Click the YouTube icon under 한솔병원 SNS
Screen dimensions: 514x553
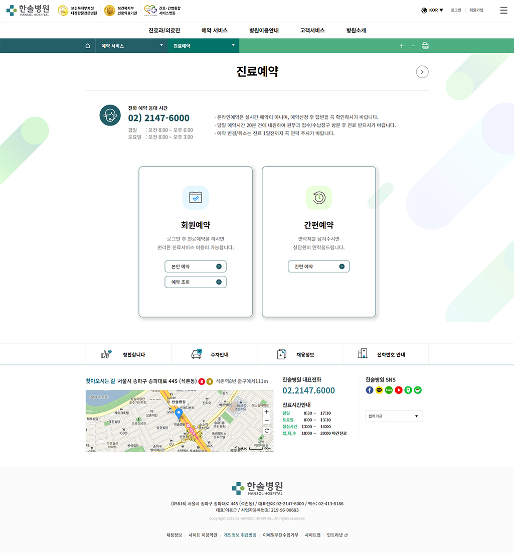click(398, 390)
